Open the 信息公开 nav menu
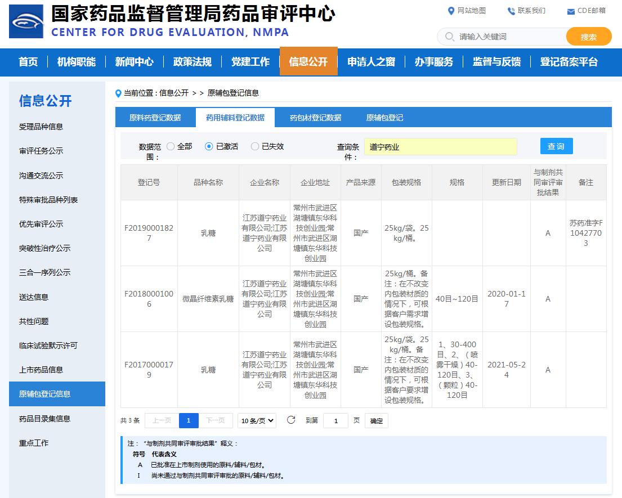622x498 pixels. (308, 61)
